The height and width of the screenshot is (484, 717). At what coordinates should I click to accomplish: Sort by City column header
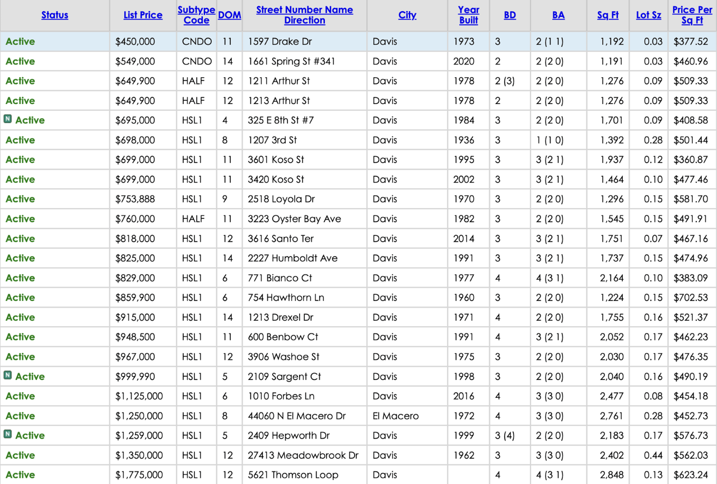407,15
